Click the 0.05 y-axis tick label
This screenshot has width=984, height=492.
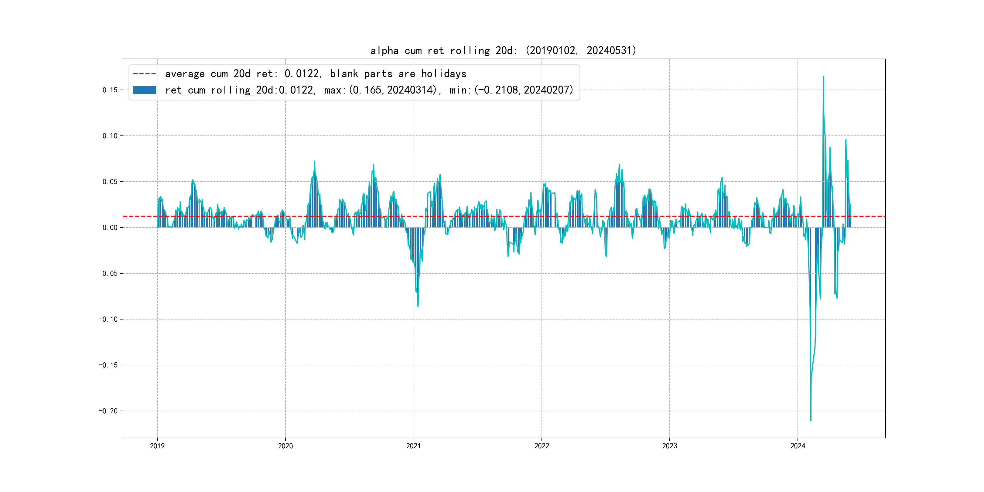tap(110, 182)
